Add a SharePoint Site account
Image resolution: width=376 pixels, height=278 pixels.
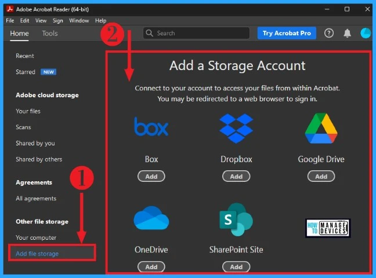(236, 267)
